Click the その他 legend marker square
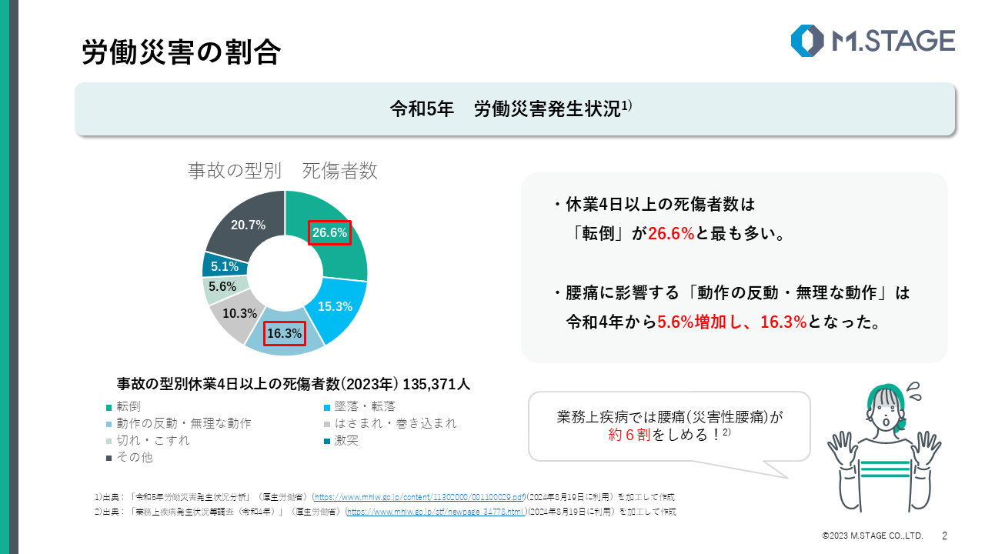 (109, 459)
